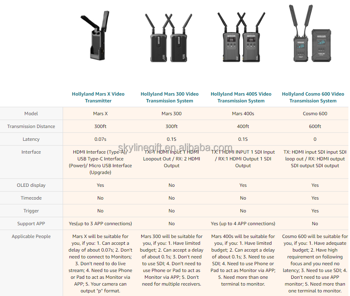Click the OLED display row label
This screenshot has width=350, height=296.
[31, 185]
